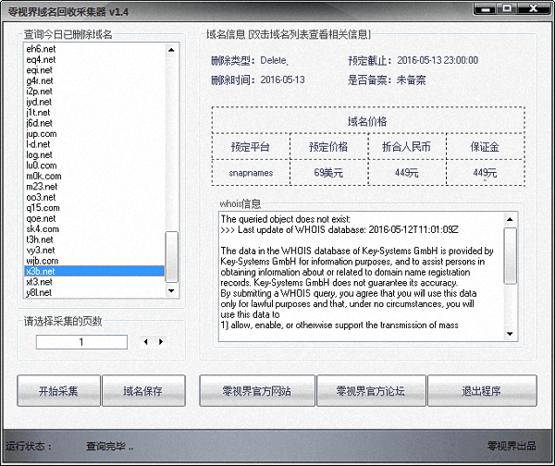Viewport: 555px width, 466px height.
Task: Click the whois info scrollbar thumb
Action: point(511,253)
